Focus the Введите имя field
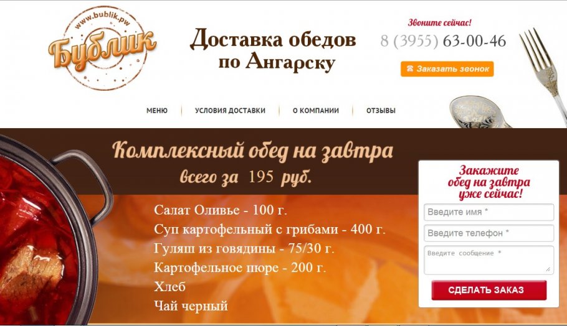This screenshot has height=326, width=567. coord(489,212)
